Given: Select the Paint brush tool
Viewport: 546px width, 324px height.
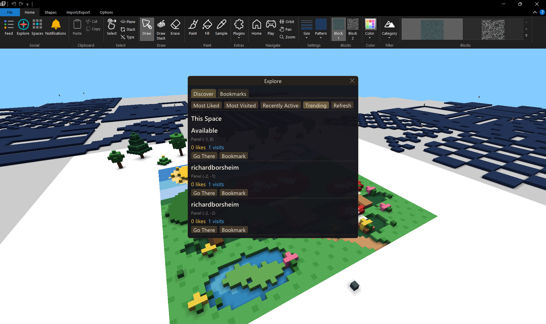Looking at the screenshot, I should [x=193, y=28].
